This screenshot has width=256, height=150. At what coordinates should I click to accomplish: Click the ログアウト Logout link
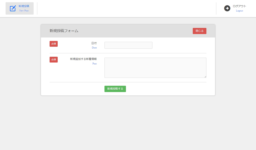pyautogui.click(x=235, y=8)
